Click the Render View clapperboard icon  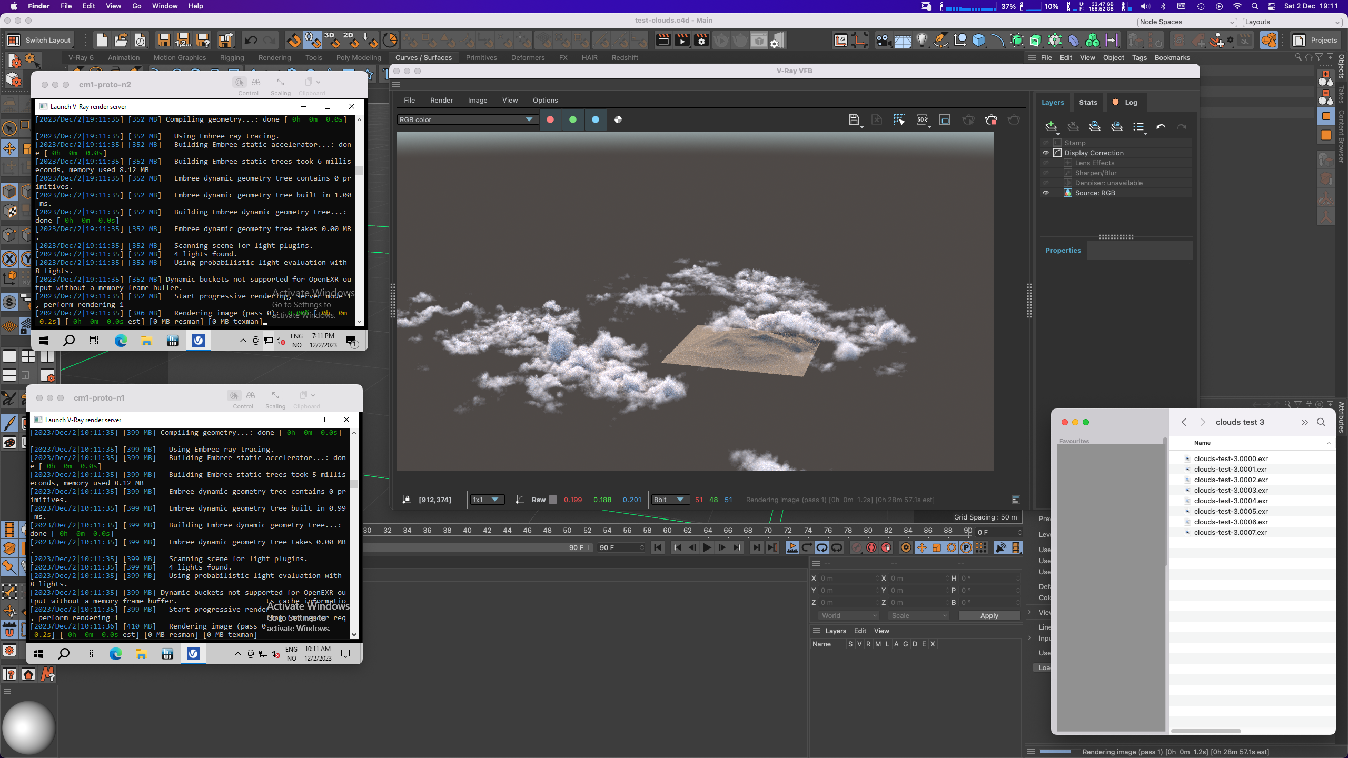[x=663, y=40]
